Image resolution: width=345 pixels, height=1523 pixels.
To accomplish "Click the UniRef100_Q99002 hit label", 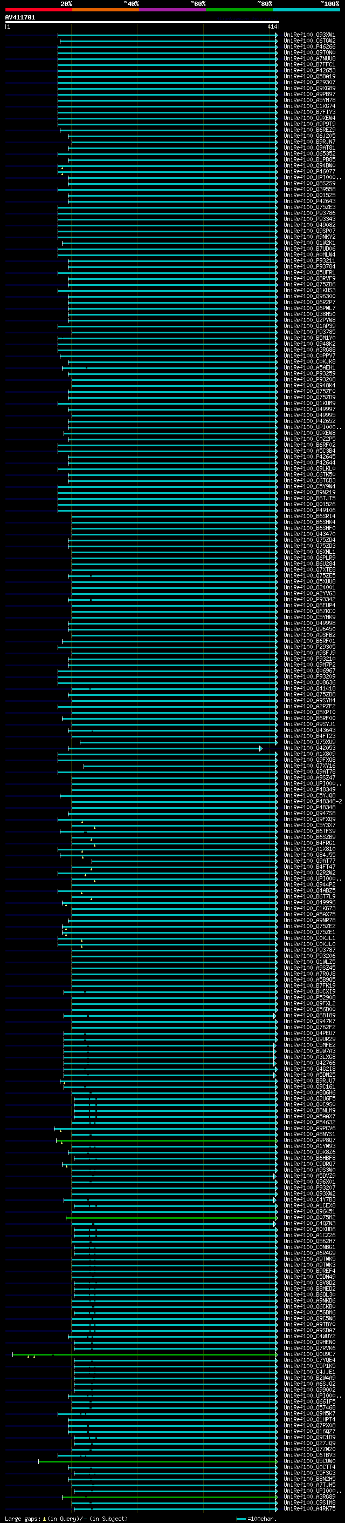I will pyautogui.click(x=309, y=1390).
